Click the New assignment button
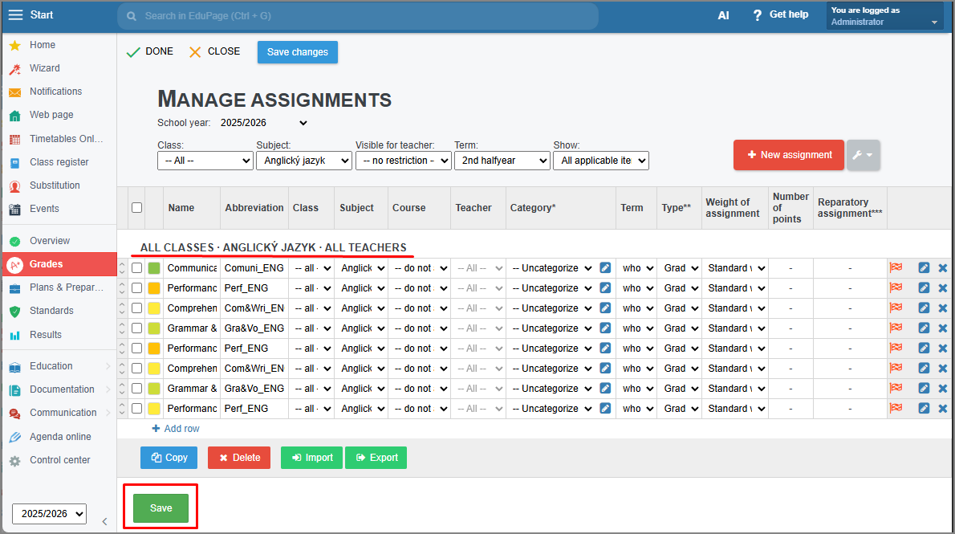Screen dimensions: 955x534 tap(788, 155)
